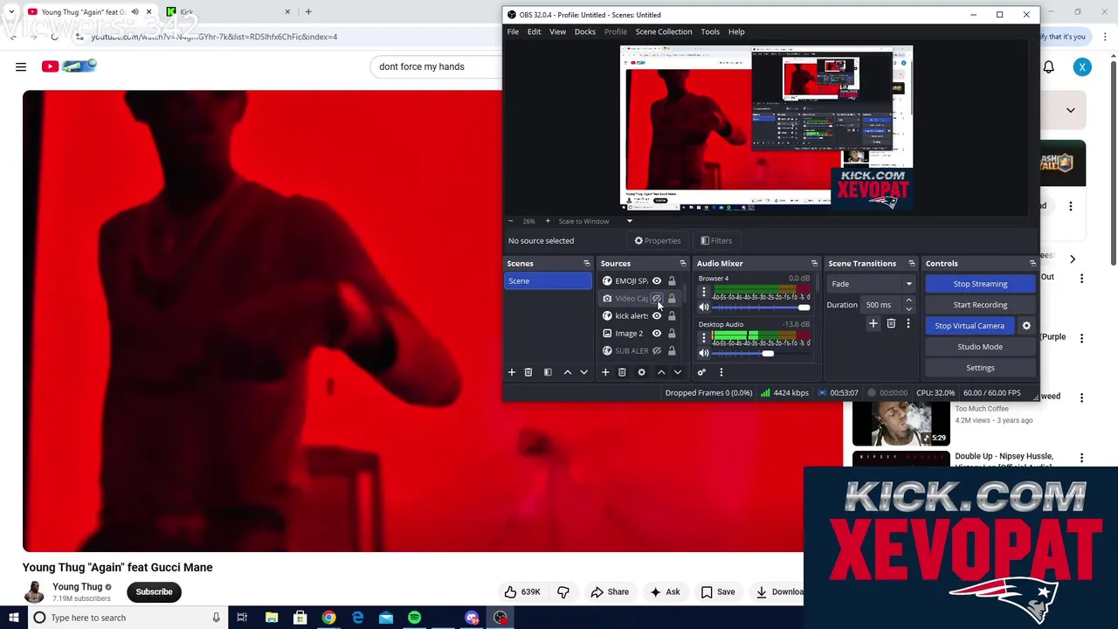Toggle lock on Video Capture source
This screenshot has height=629, width=1118.
pyautogui.click(x=672, y=298)
